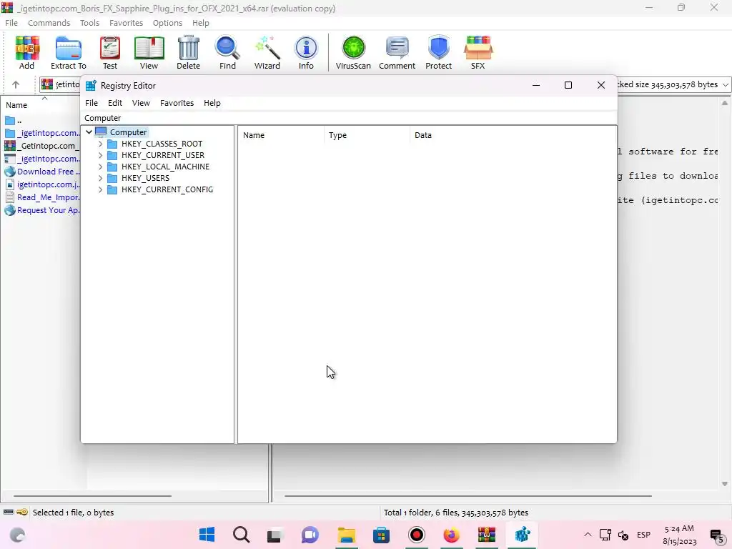The image size is (732, 549).
Task: Open Registry Editor File menu
Action: [91, 103]
